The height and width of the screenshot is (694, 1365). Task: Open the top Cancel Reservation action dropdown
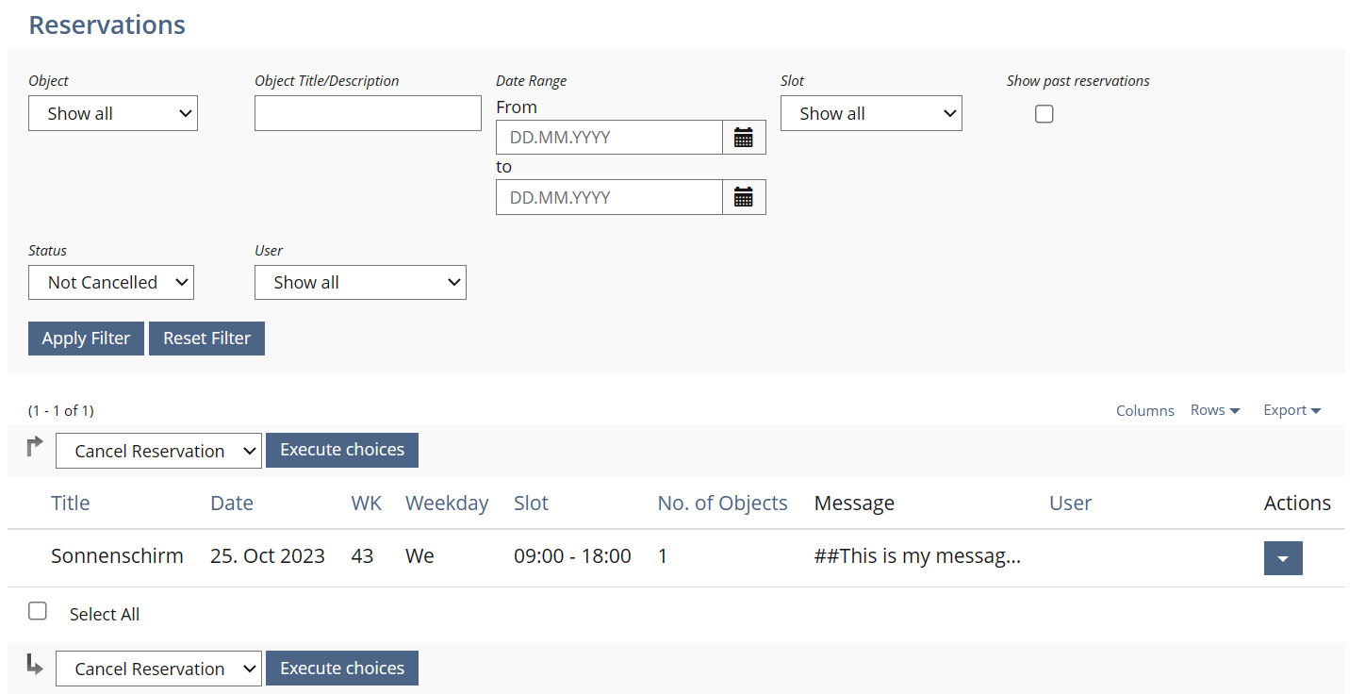(x=158, y=451)
